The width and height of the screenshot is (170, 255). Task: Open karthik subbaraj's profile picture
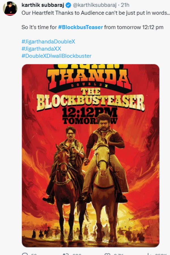[10, 6]
